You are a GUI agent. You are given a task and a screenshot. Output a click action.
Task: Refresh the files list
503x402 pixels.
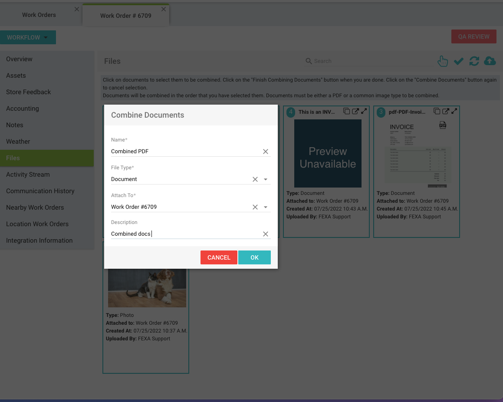coord(474,61)
